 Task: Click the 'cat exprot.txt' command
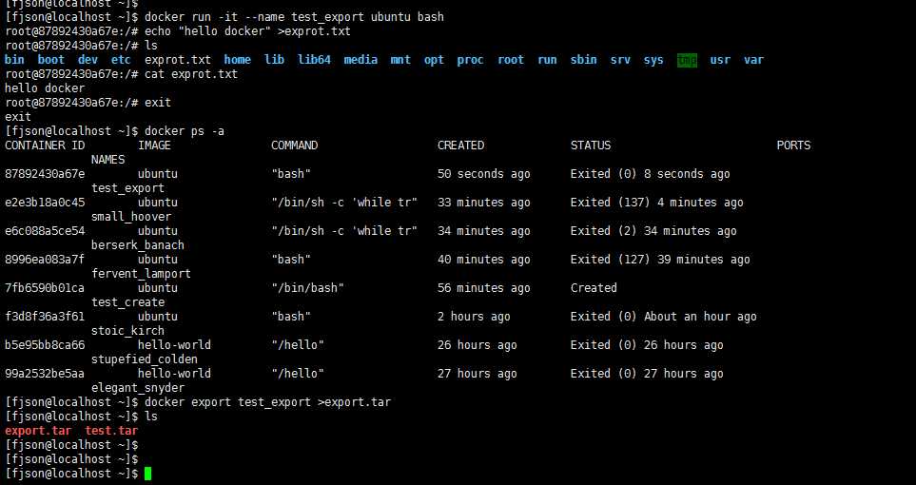pyautogui.click(x=191, y=74)
